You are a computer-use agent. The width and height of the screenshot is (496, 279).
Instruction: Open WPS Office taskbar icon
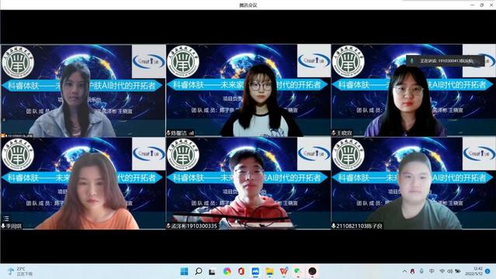pyautogui.click(x=284, y=271)
